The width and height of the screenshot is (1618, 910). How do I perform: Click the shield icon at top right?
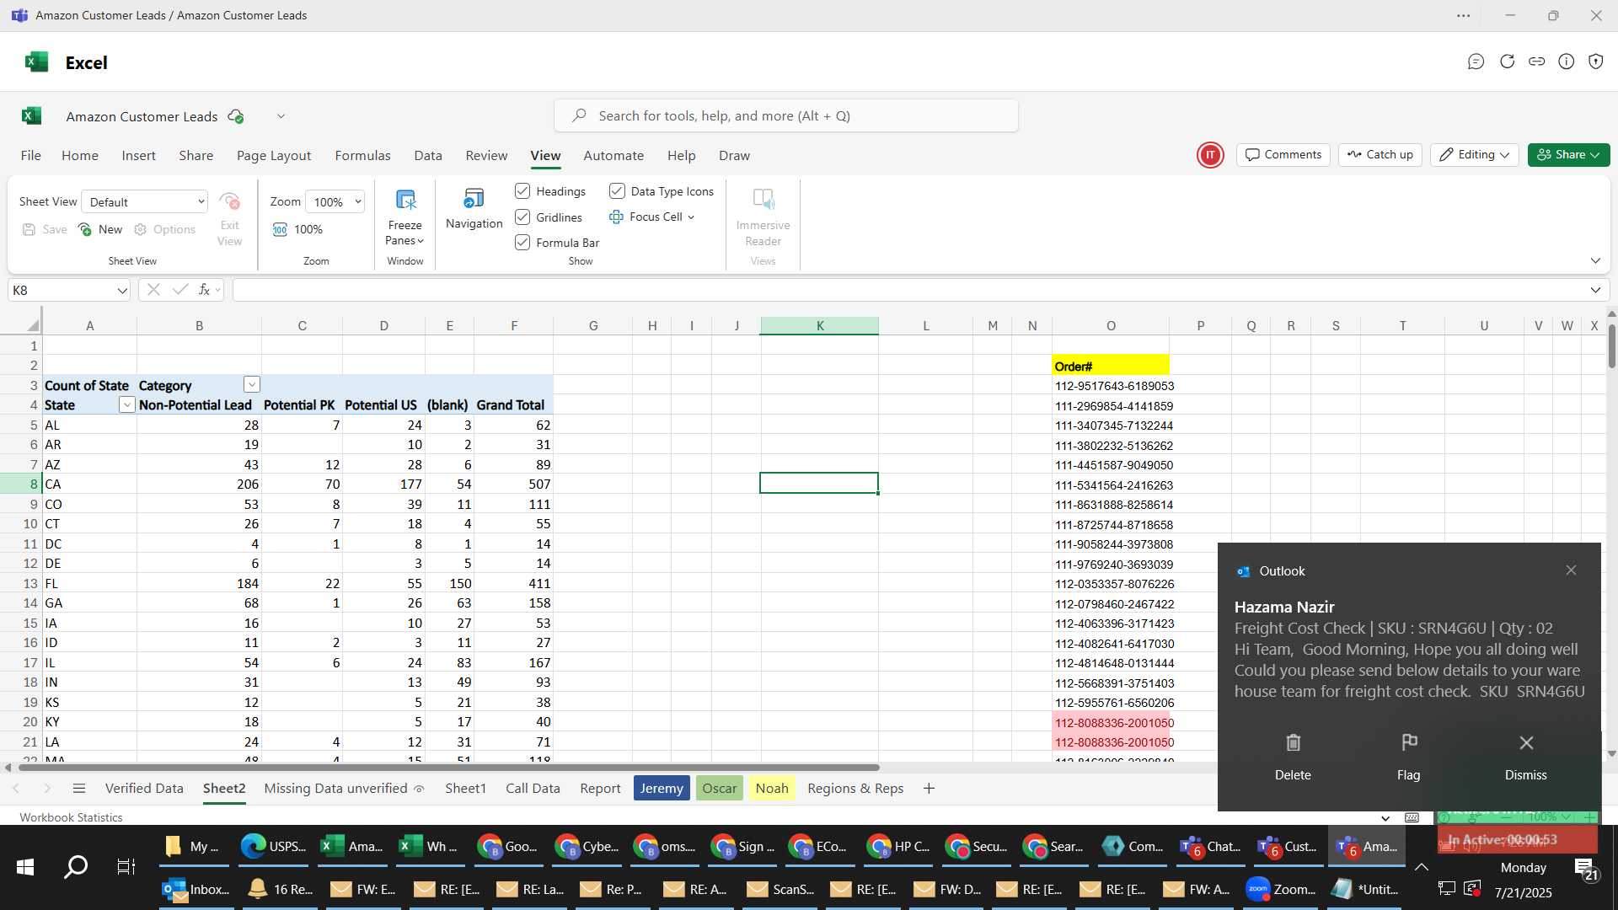point(1596,62)
